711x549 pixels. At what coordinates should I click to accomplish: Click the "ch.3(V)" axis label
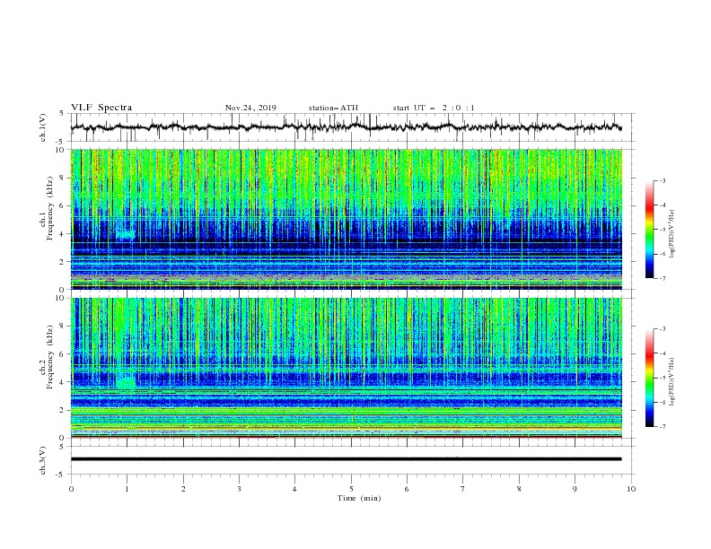(x=43, y=460)
